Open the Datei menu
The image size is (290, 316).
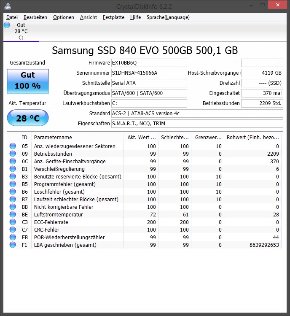[12, 17]
